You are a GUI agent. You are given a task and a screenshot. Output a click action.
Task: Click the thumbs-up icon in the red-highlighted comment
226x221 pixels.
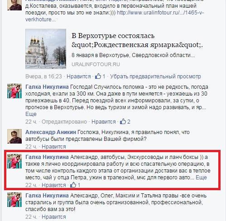click(73, 185)
